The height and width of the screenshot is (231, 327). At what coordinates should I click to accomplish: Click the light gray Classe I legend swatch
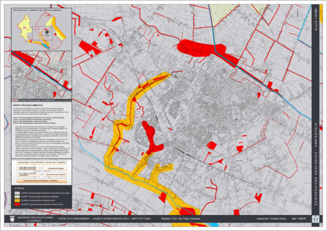(x=17, y=193)
